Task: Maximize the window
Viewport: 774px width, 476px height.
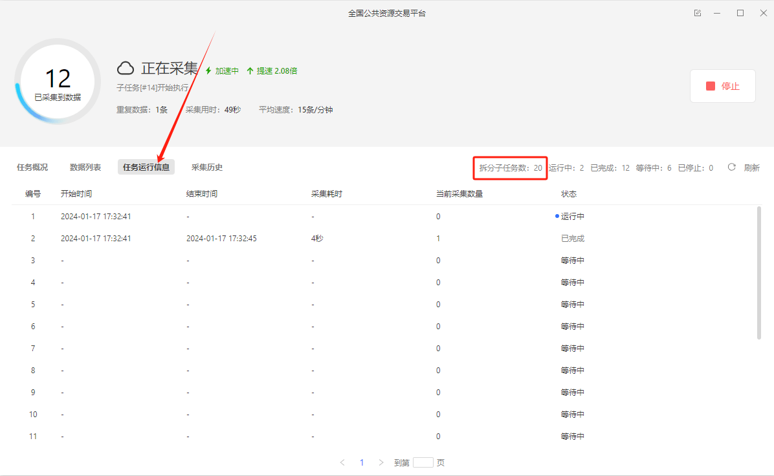Action: click(740, 14)
